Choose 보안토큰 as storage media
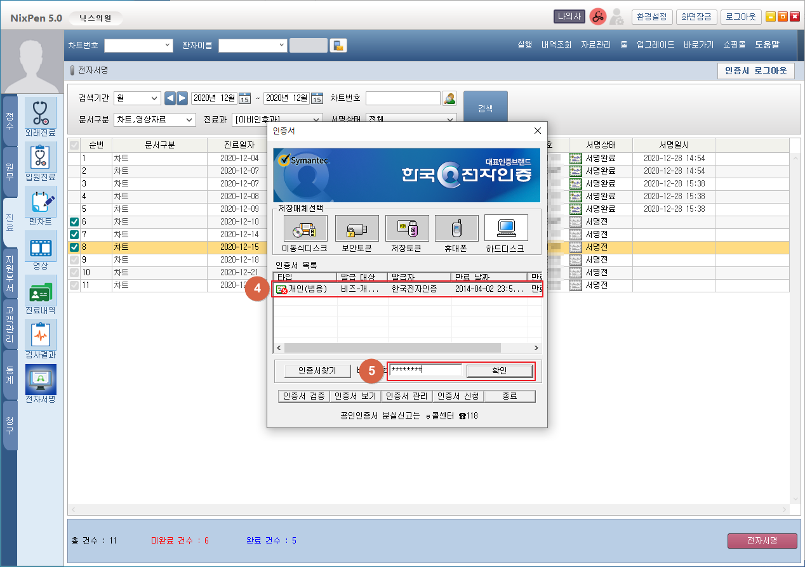 click(x=357, y=228)
